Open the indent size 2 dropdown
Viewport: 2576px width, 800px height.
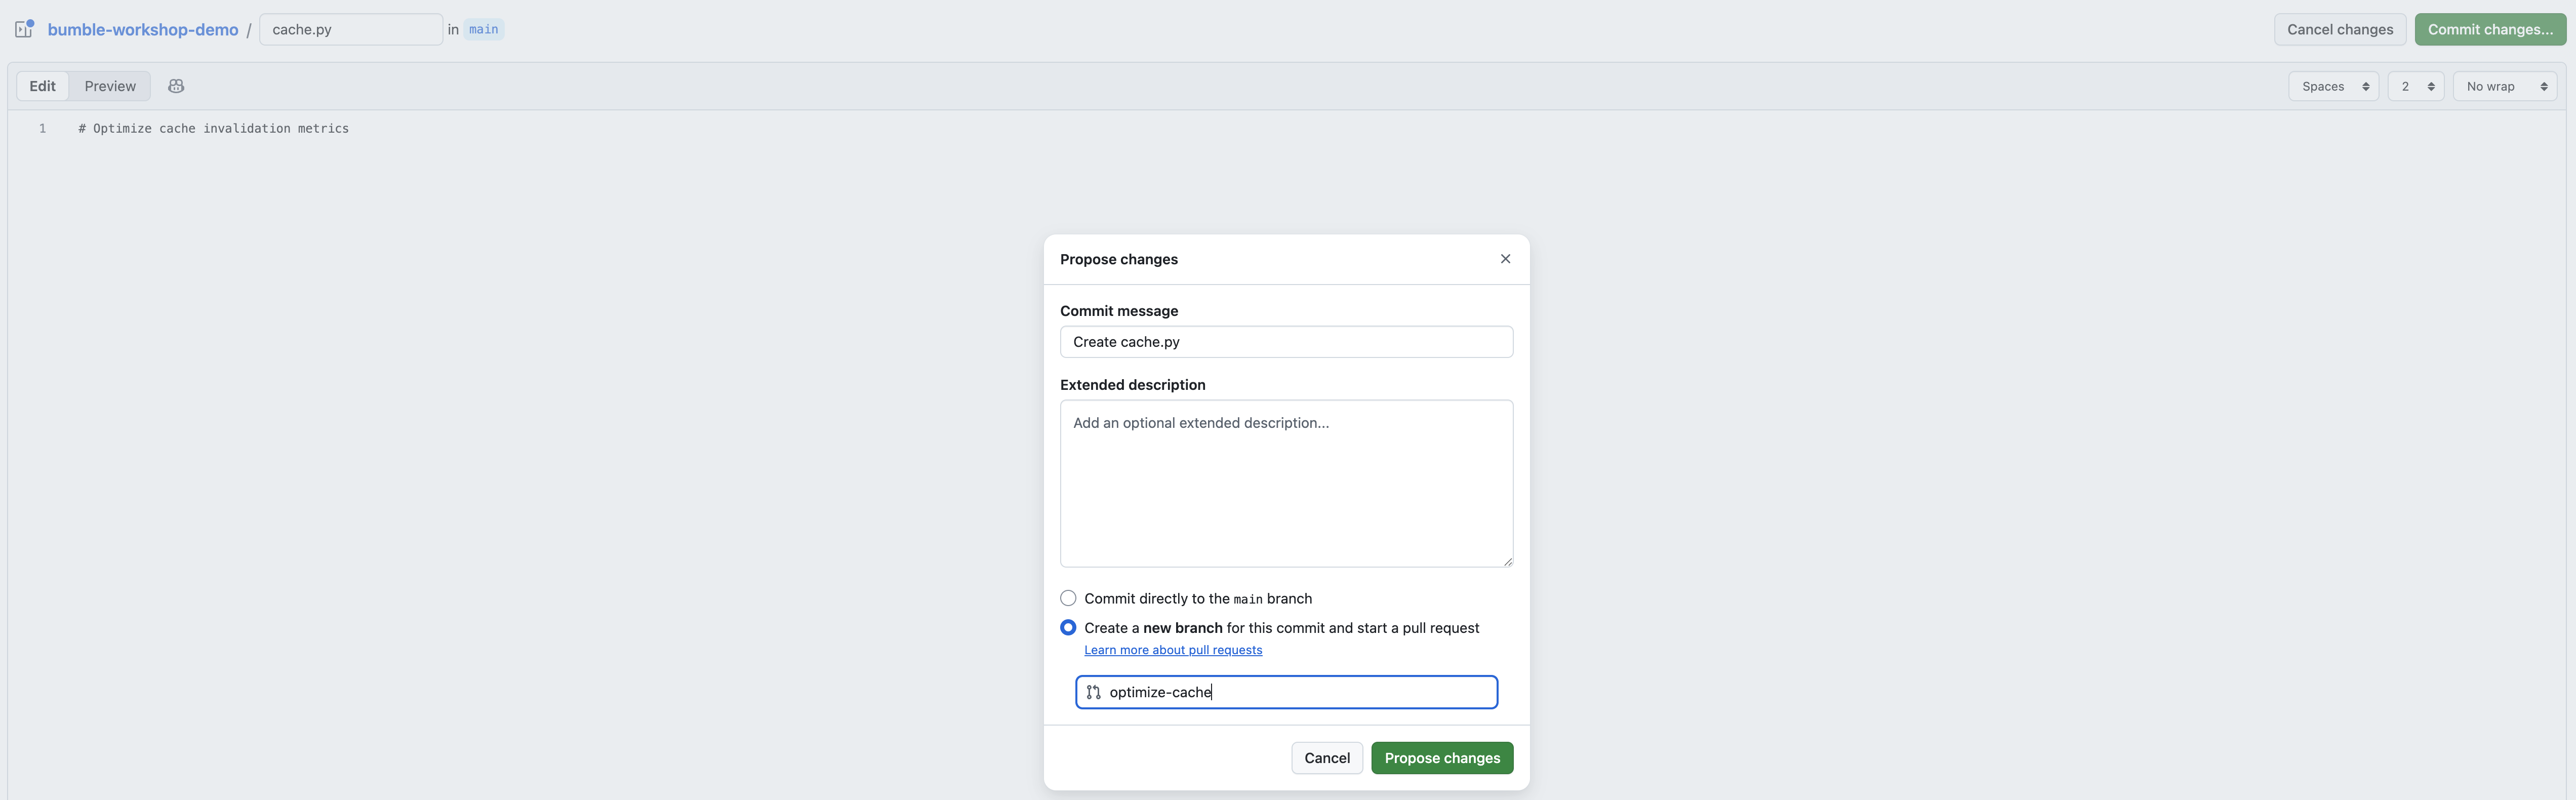pos(2415,86)
